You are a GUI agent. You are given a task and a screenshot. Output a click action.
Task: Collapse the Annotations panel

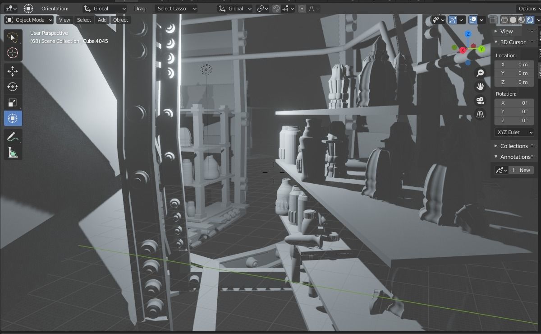(515, 157)
